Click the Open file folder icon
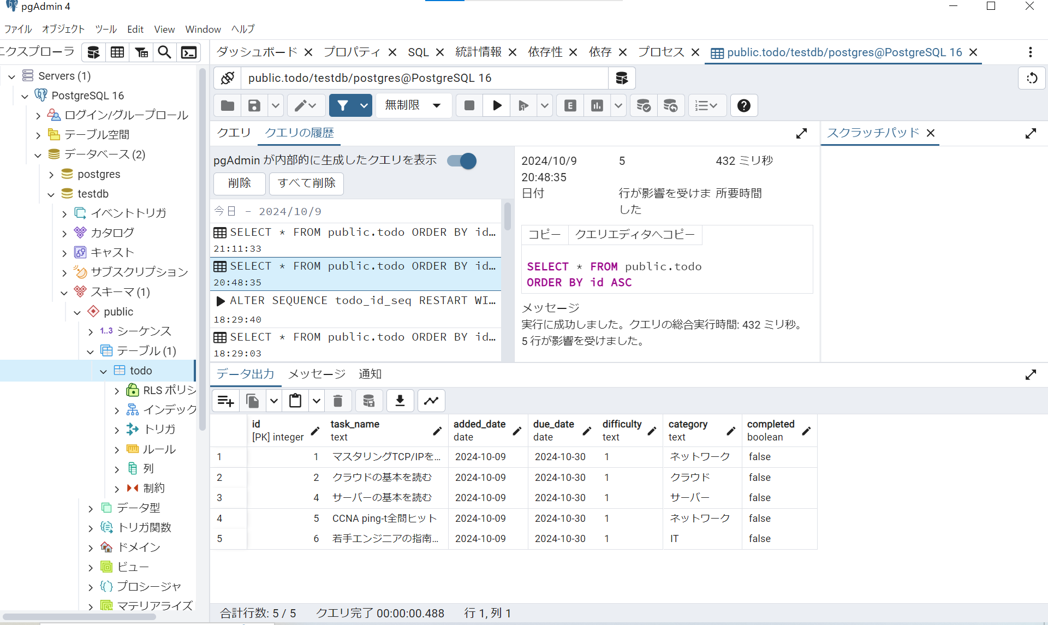 (x=228, y=105)
